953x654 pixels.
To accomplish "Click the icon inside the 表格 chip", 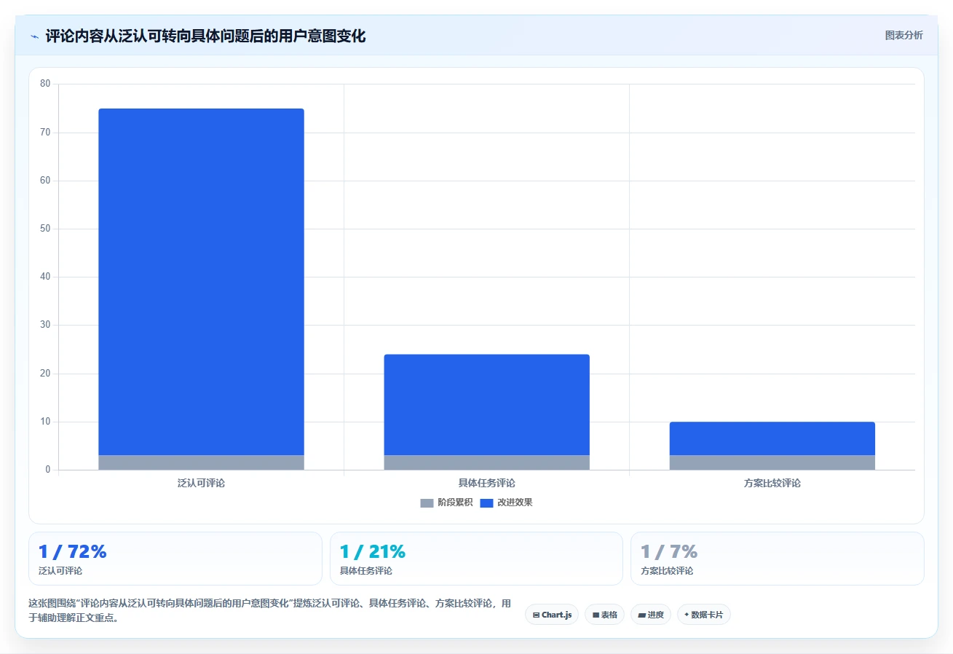I will click(x=596, y=615).
